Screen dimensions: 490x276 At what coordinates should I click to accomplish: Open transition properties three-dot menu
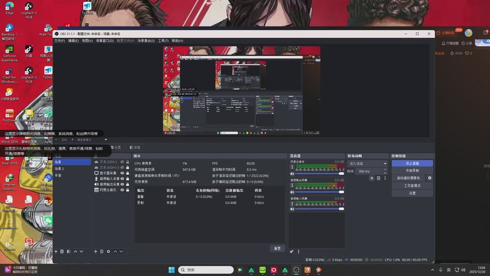click(x=385, y=178)
